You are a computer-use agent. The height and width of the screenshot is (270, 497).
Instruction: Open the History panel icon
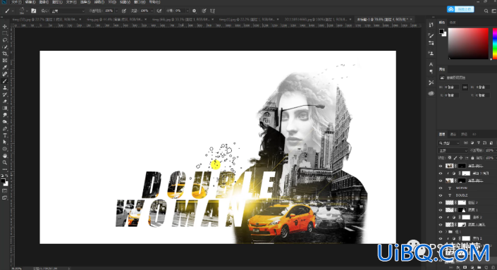point(431,25)
